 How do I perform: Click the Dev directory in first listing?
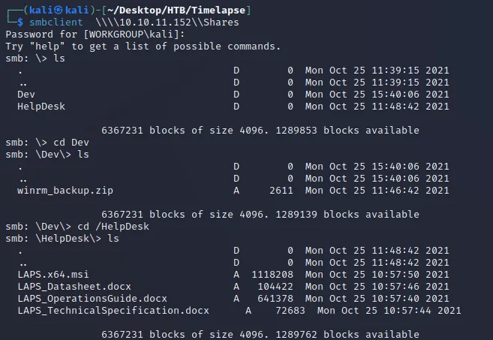[26, 95]
